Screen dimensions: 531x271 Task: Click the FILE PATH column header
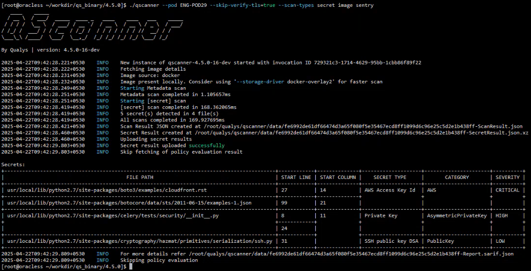pos(140,177)
